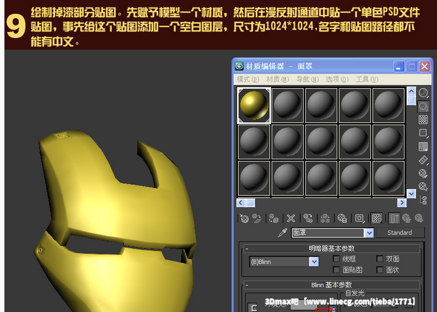Open Material ID Channel flyout
Viewport: 437px width, 312px height.
tap(360, 218)
